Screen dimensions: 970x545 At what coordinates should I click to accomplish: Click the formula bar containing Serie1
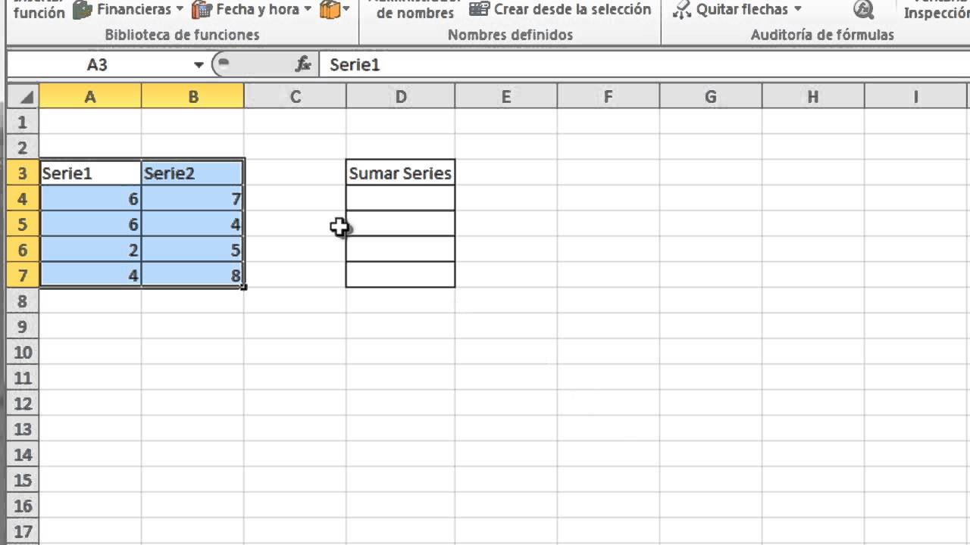pos(606,65)
